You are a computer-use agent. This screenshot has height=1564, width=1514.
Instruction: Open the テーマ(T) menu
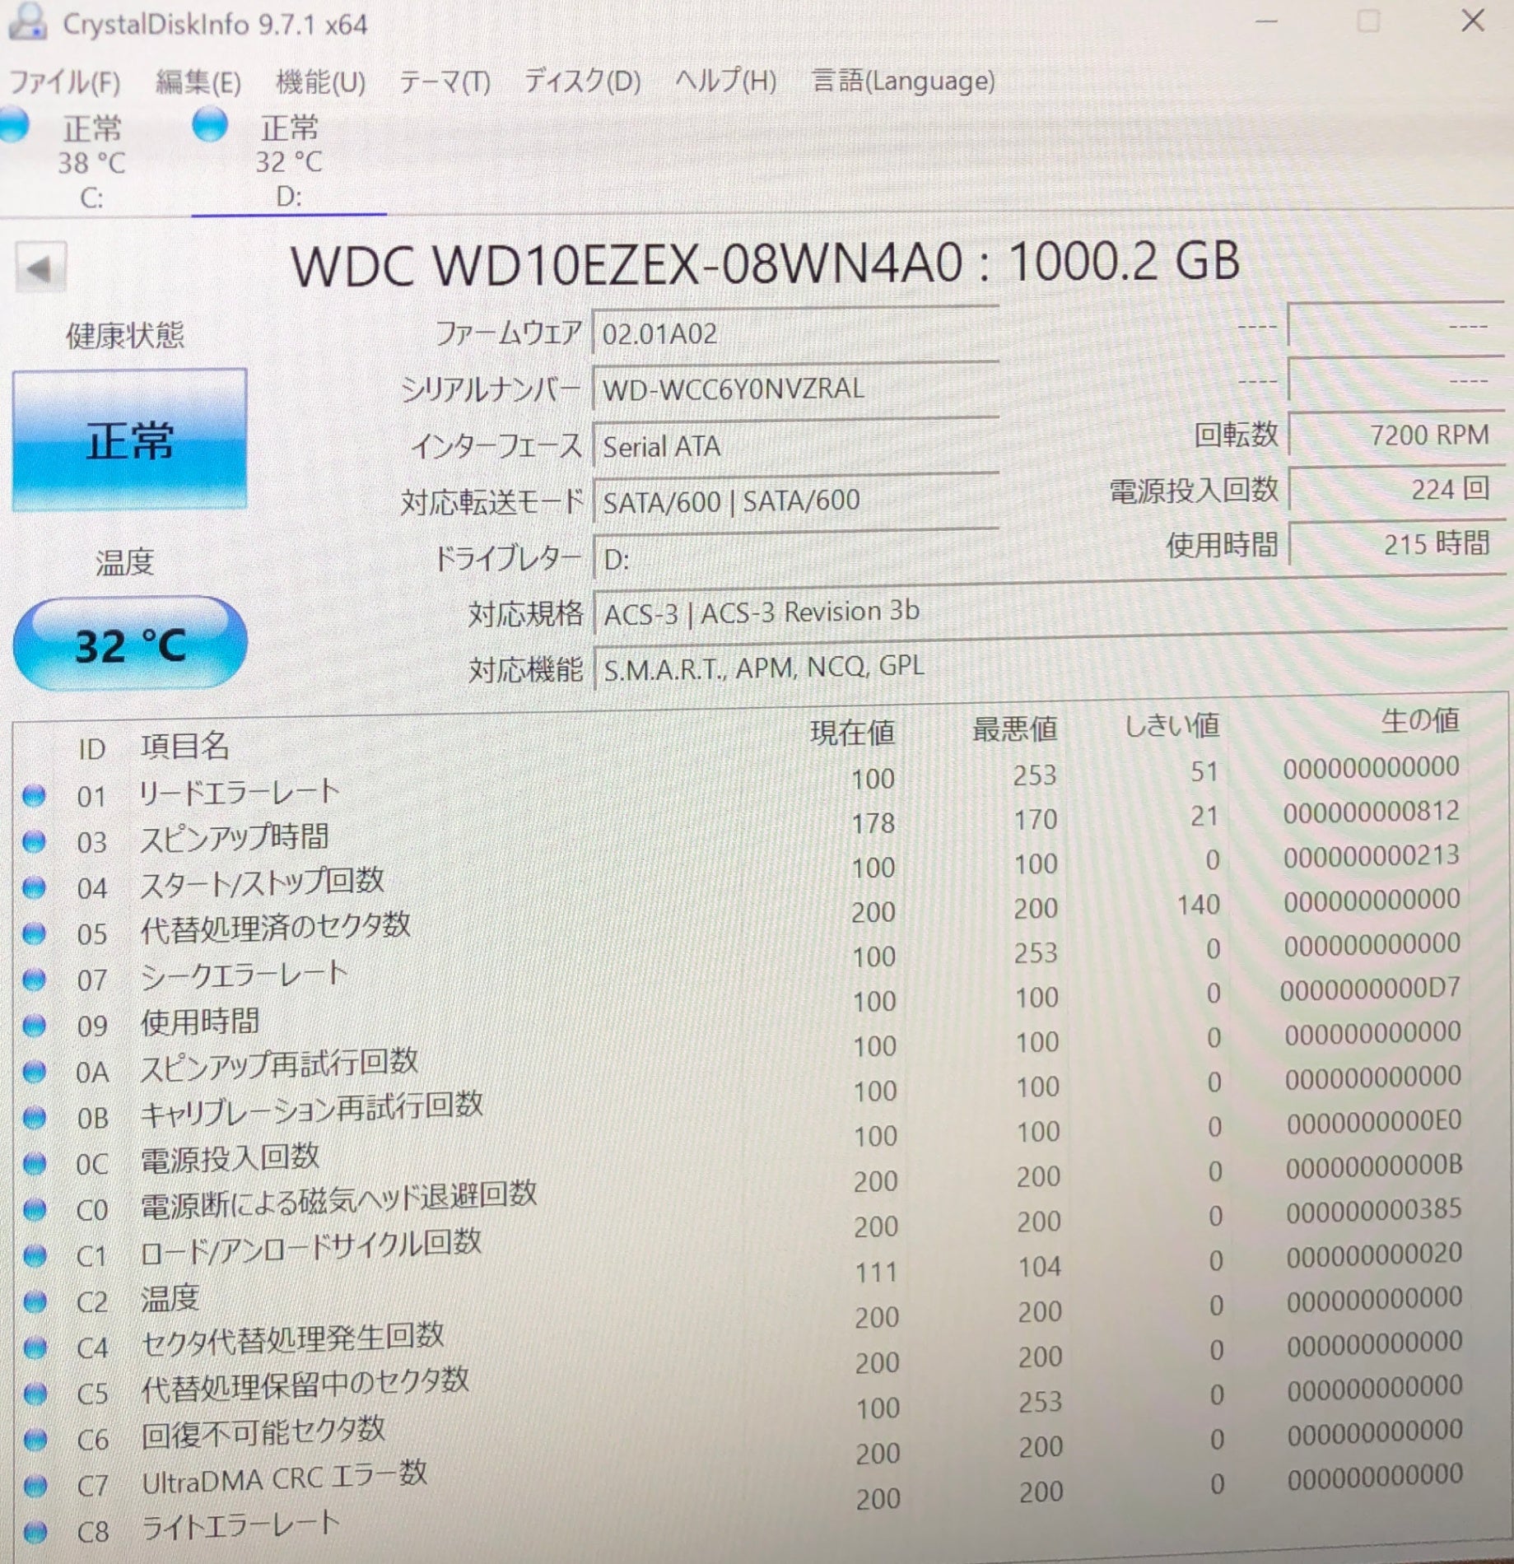pyautogui.click(x=445, y=82)
